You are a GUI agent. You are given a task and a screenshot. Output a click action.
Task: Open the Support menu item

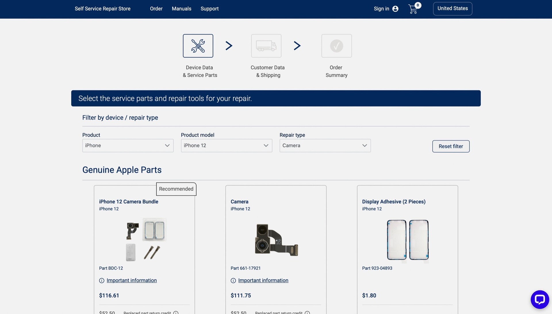pos(209,9)
